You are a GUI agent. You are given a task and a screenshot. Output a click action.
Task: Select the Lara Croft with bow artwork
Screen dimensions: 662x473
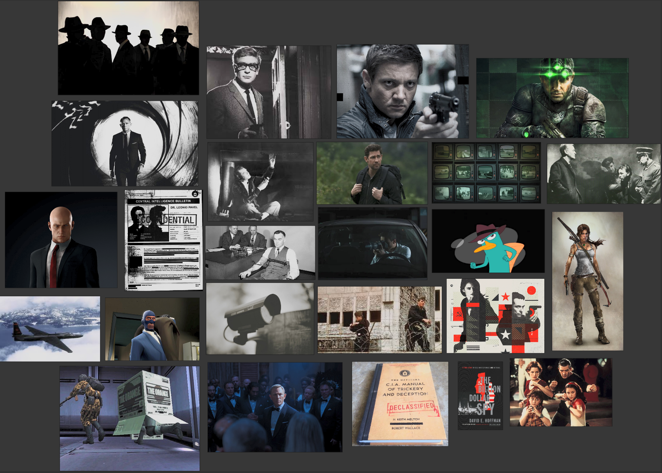(588, 281)
